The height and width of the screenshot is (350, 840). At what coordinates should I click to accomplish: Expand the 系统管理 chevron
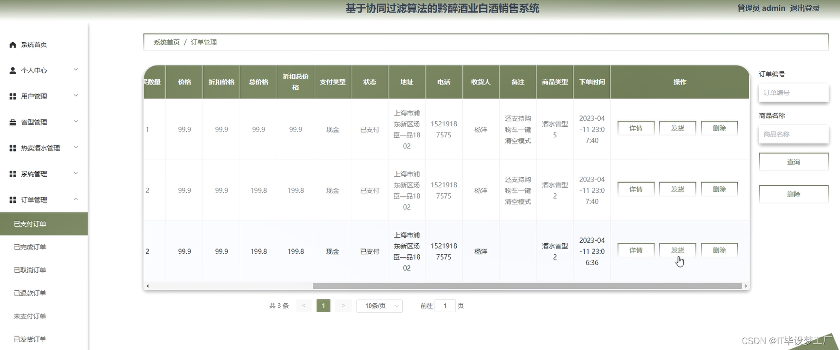pos(75,173)
